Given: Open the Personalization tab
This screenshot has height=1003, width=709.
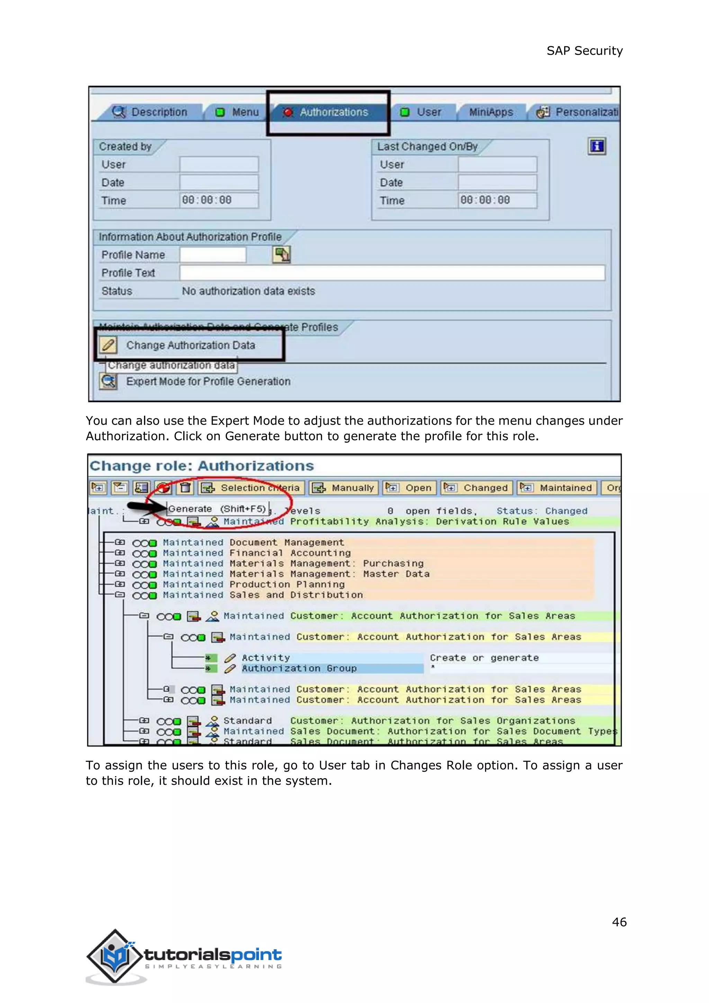Looking at the screenshot, I should click(x=575, y=112).
